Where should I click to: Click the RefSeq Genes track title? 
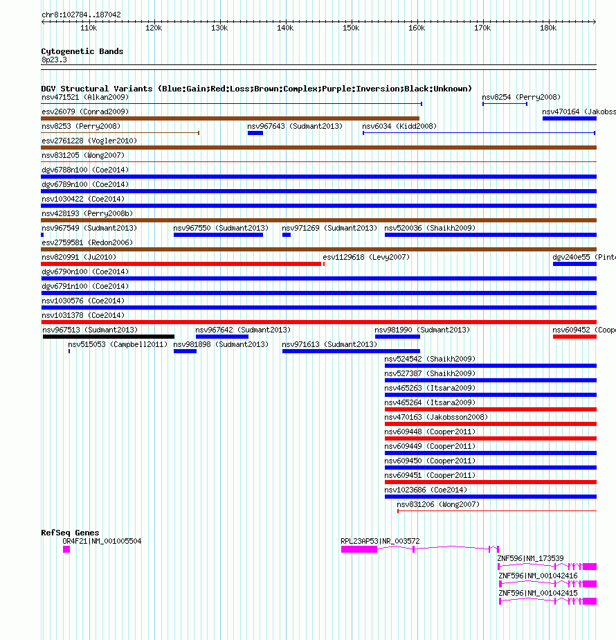pyautogui.click(x=70, y=533)
